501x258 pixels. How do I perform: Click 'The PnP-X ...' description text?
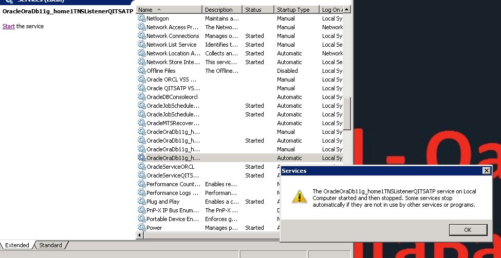(221, 210)
